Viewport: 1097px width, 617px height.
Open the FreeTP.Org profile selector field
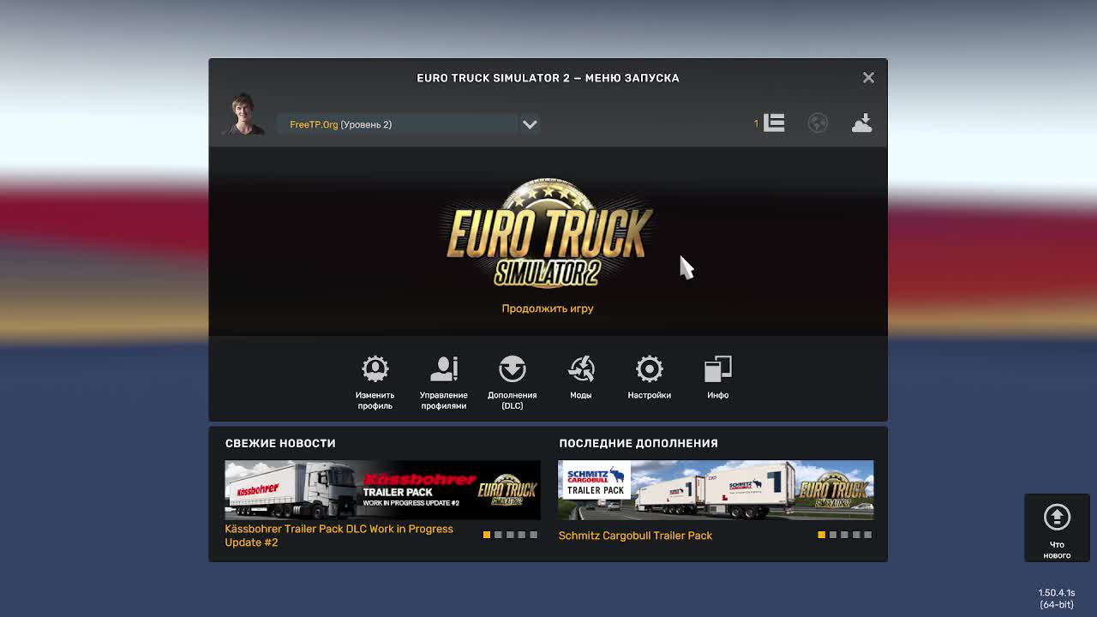(x=397, y=124)
